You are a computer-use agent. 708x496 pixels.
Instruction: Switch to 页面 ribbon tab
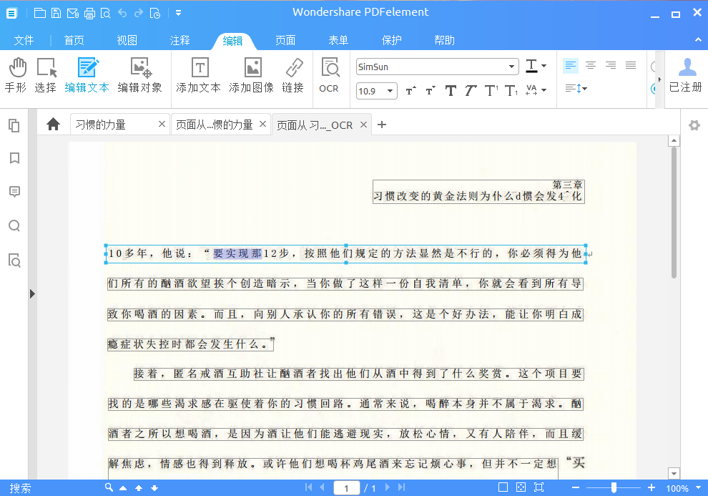(285, 40)
